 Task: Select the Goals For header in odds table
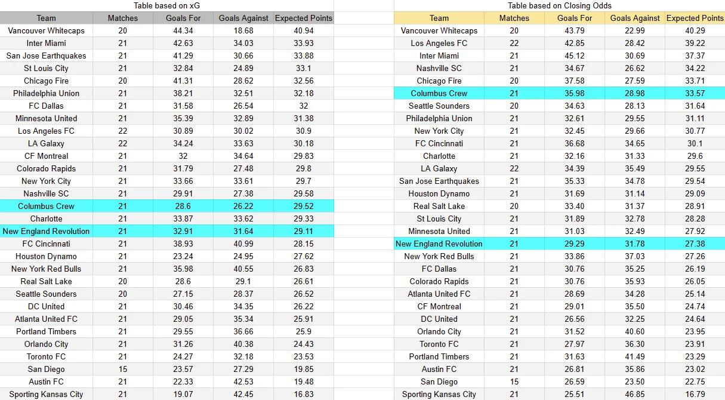click(575, 18)
